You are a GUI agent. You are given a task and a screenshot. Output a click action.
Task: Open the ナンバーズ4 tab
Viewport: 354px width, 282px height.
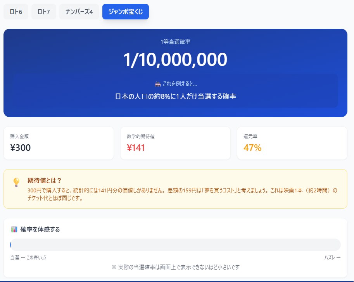click(x=79, y=12)
